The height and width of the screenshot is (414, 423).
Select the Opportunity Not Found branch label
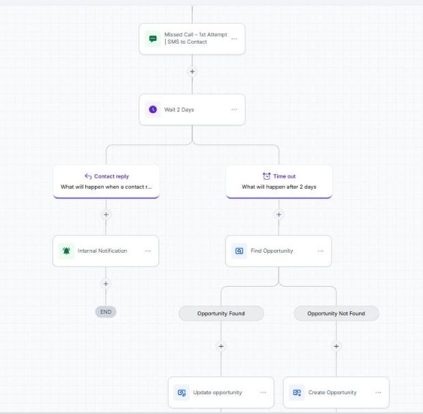pos(336,313)
